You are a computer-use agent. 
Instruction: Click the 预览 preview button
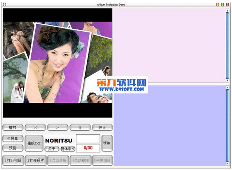tap(12, 148)
